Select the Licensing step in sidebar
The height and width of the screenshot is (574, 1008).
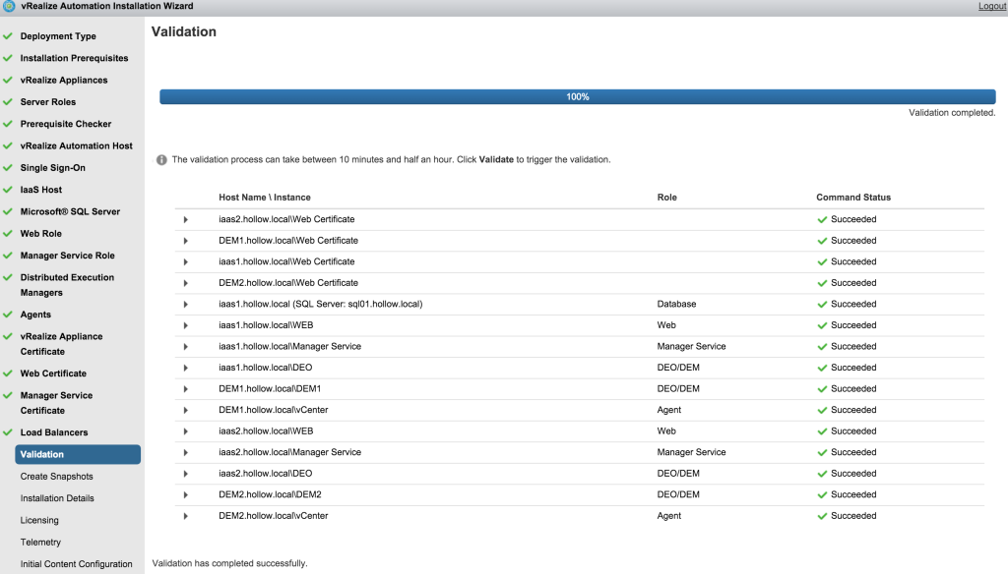39,520
